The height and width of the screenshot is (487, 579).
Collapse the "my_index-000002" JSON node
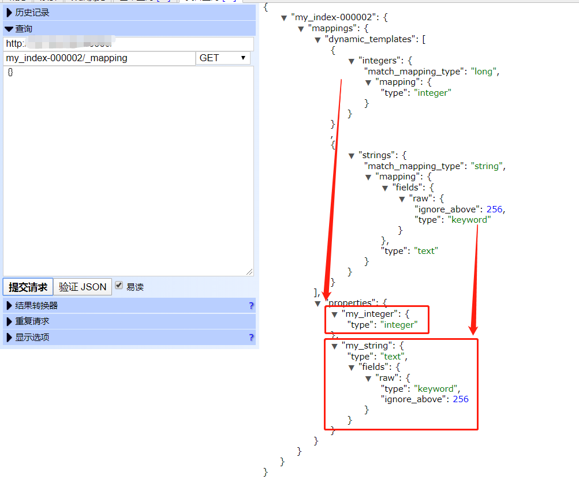[x=284, y=18]
